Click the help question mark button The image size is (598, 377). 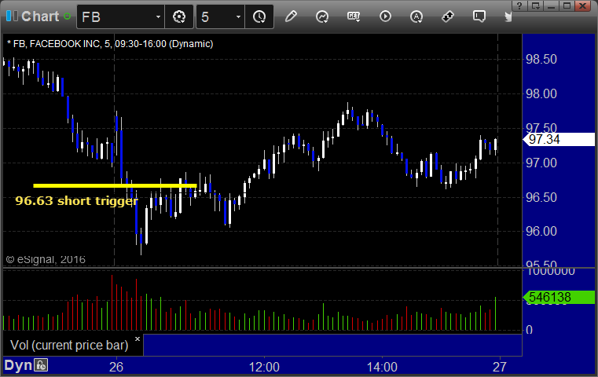pos(519,5)
